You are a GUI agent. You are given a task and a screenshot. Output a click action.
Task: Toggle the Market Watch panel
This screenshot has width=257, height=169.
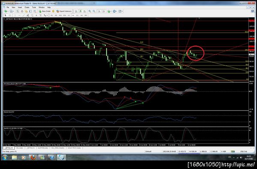[18, 11]
